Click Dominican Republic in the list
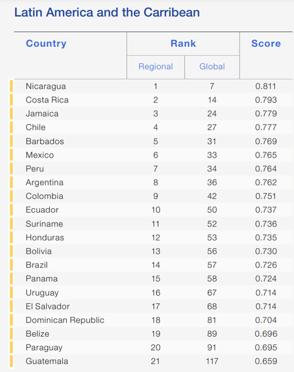This screenshot has width=294, height=372. click(x=65, y=320)
